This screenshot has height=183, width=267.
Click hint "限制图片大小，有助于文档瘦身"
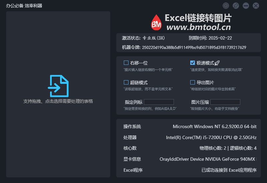point(215,109)
